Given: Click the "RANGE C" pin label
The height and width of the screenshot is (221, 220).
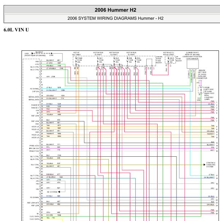Looking at the screenshot, I should (x=35, y=108).
